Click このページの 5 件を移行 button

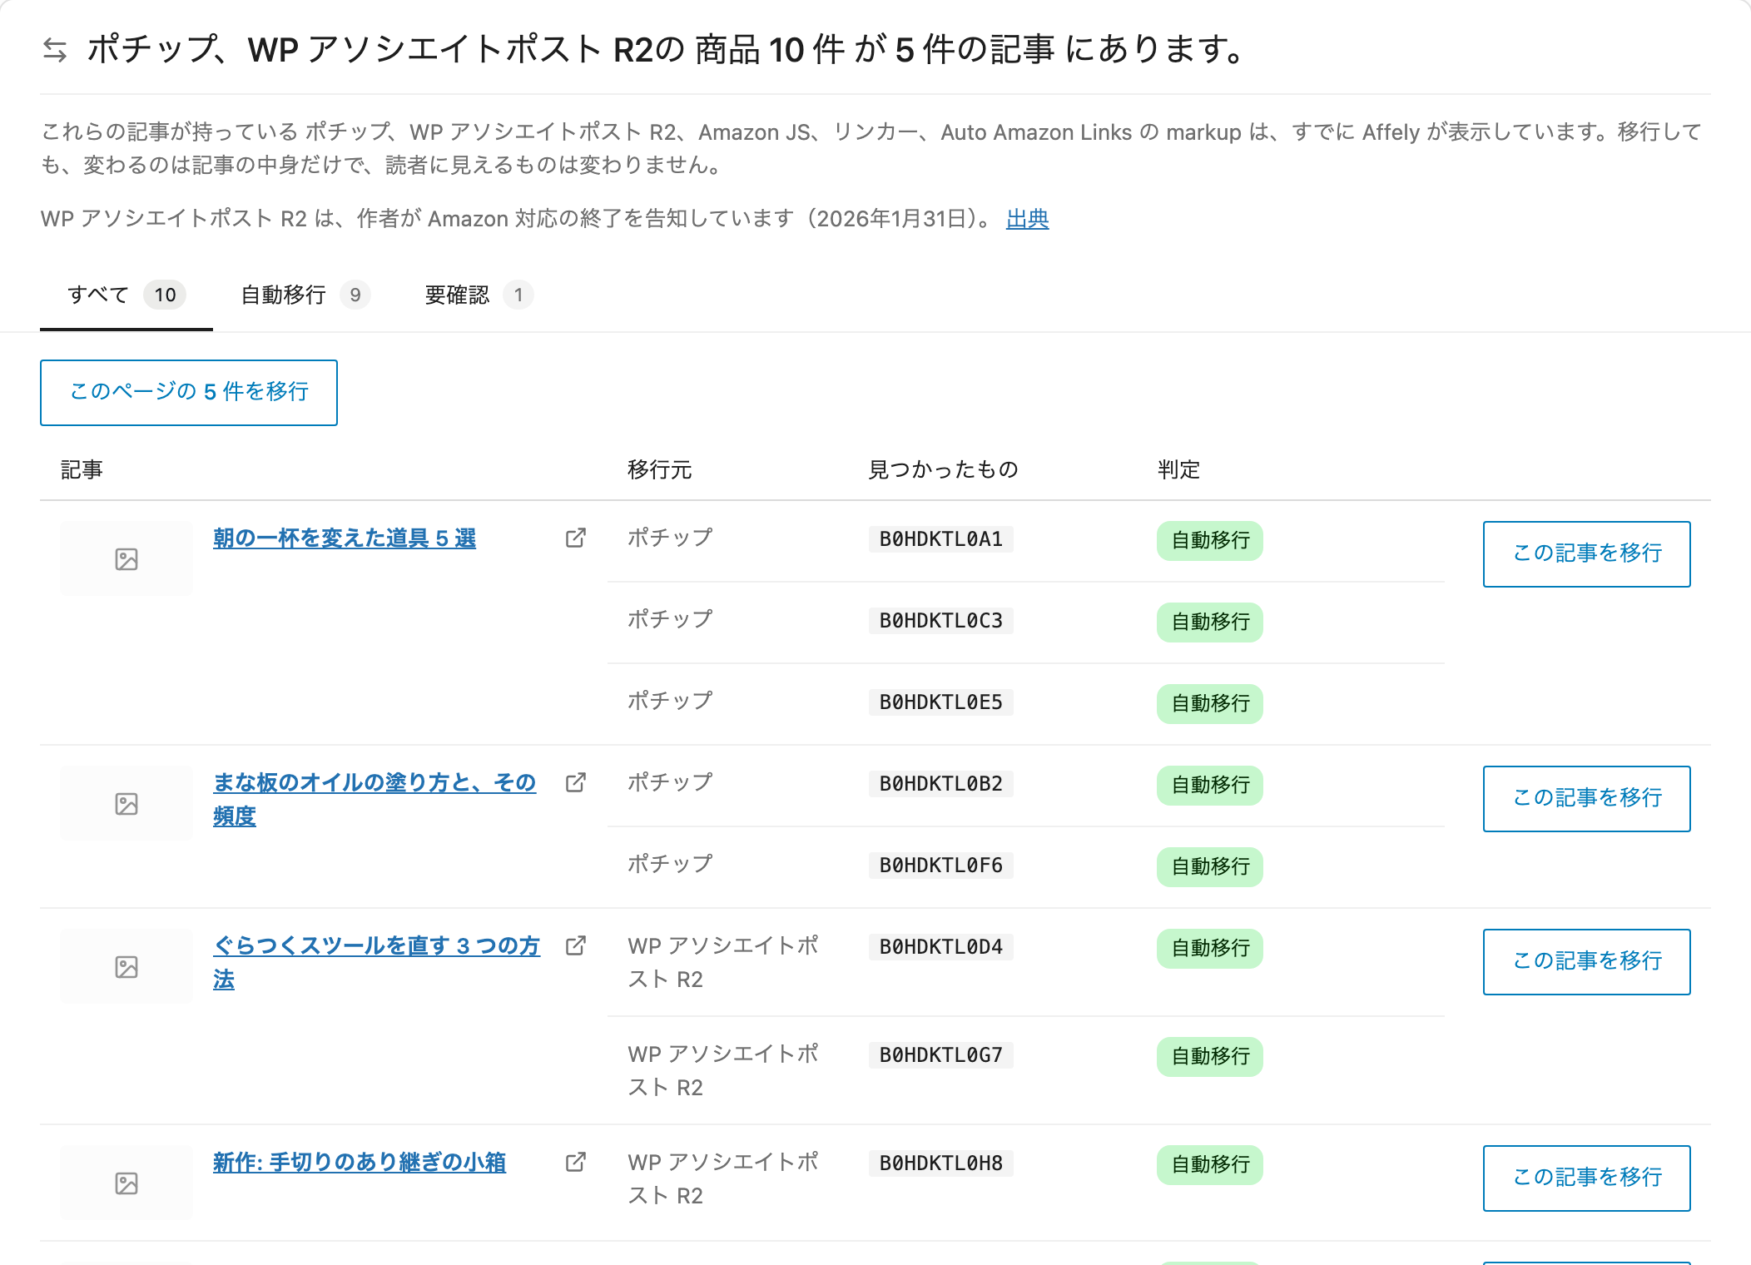tap(189, 393)
